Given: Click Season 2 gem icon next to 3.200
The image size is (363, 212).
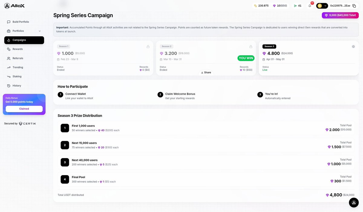Looking at the screenshot, I should 162,54.
